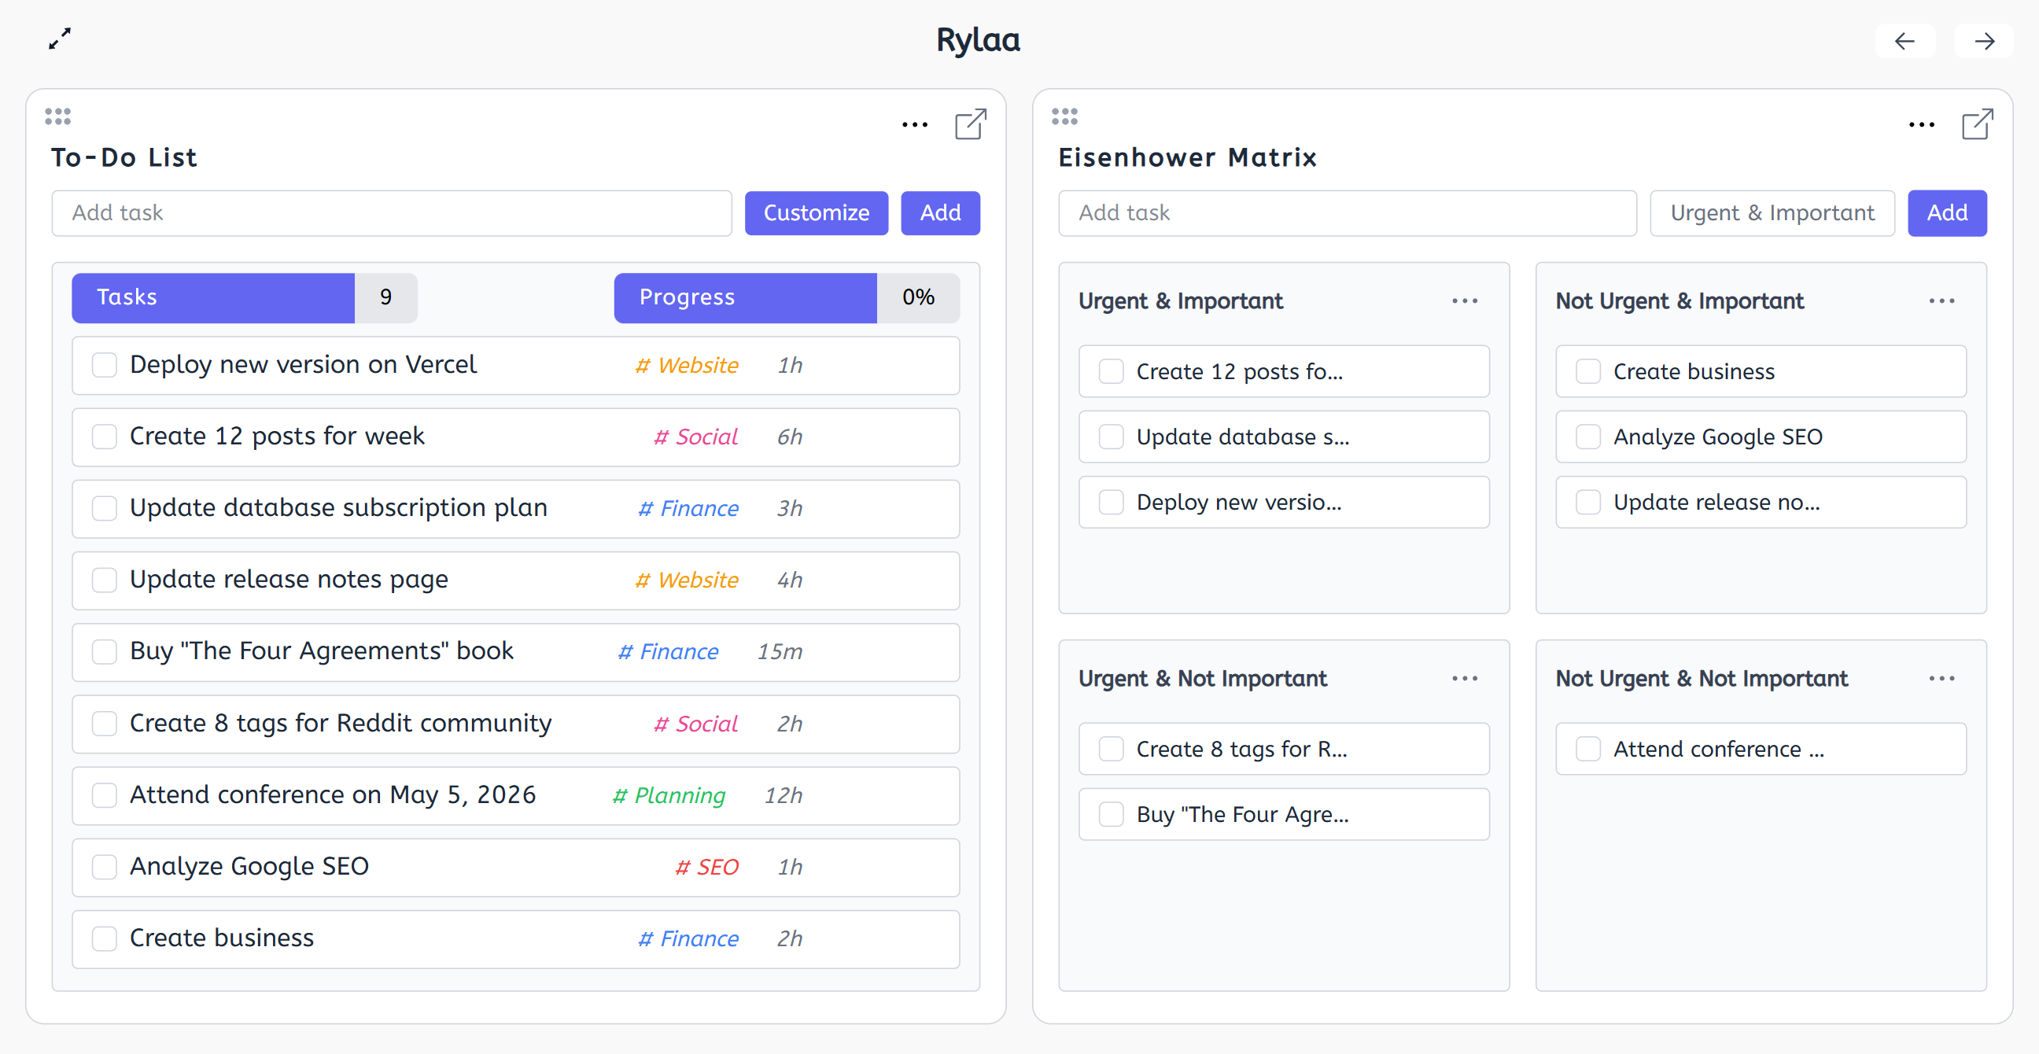
Task: Click Add button in Eisenhower Matrix
Action: click(x=1947, y=213)
